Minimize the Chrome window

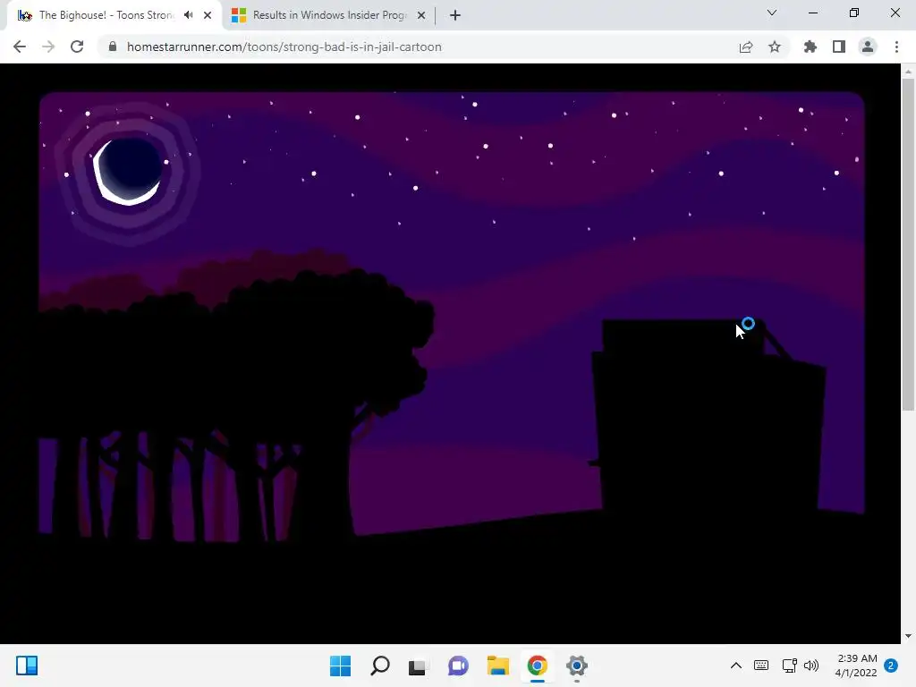tap(812, 13)
